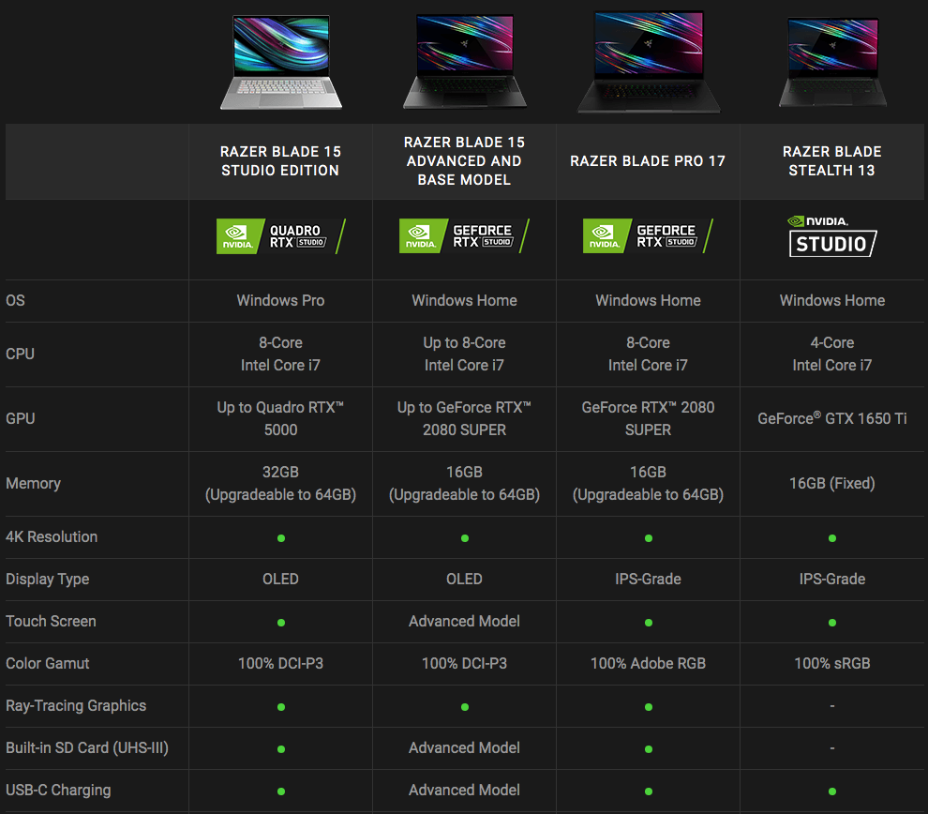Select the 'RAZER BLADE STEALTH 13' header
The height and width of the screenshot is (814, 928).
[x=832, y=161]
